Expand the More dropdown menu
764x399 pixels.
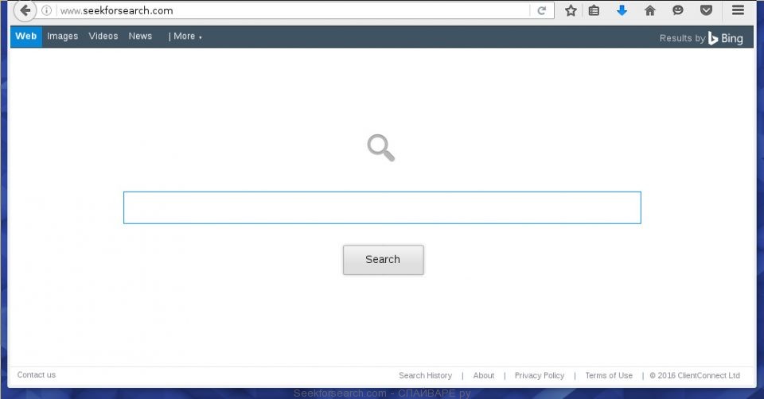point(185,37)
